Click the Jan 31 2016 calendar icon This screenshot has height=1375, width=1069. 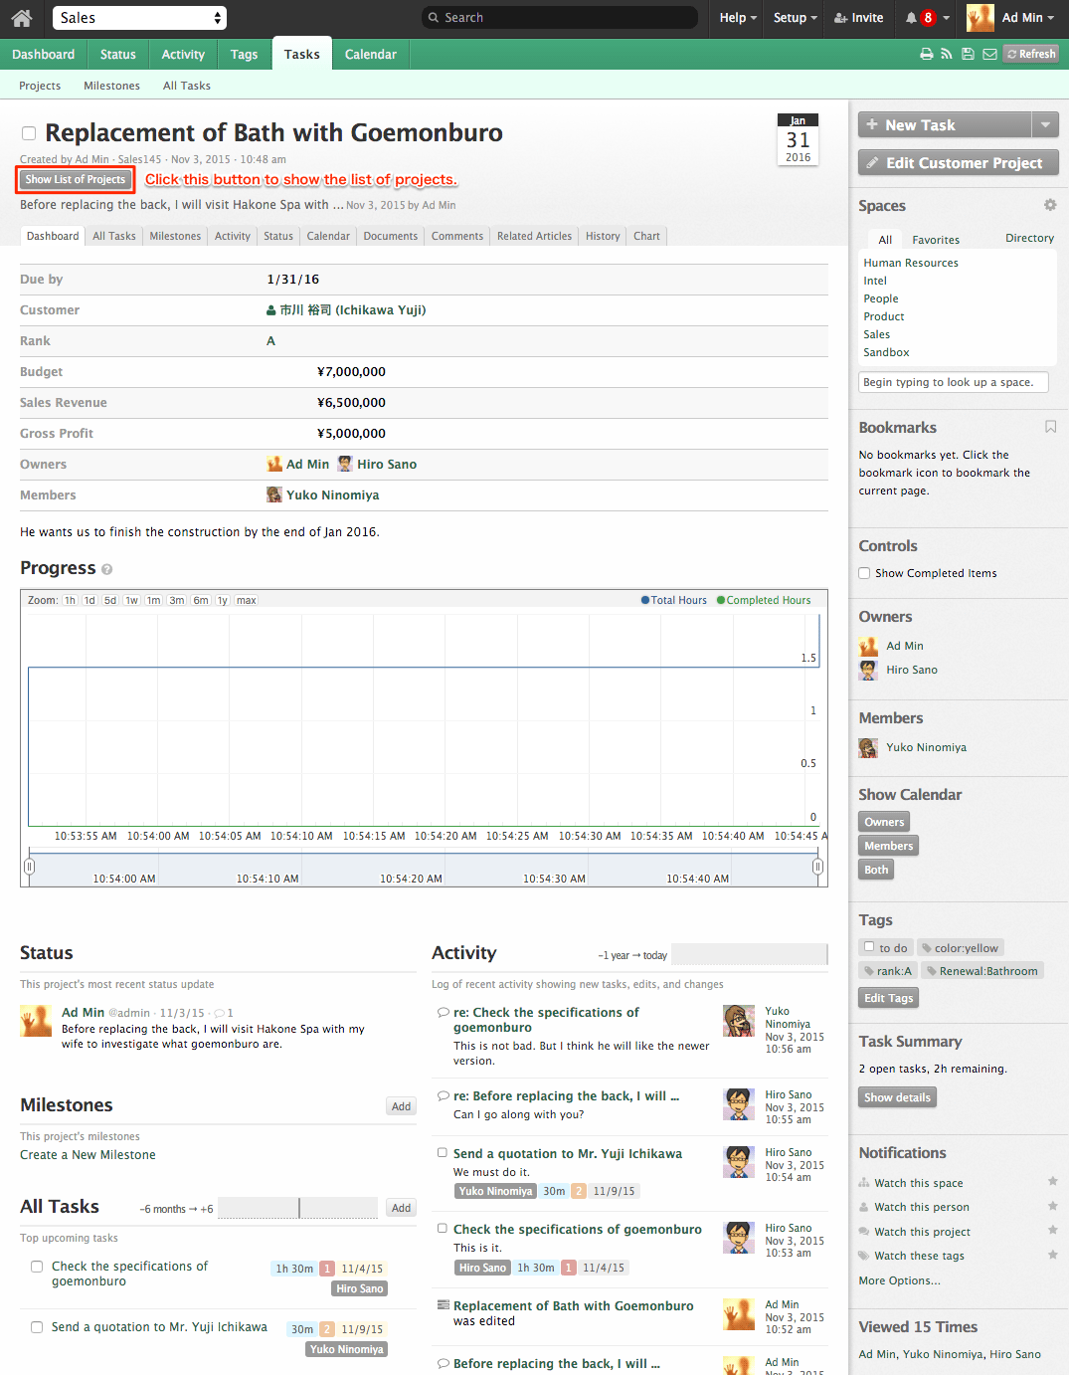[798, 139]
